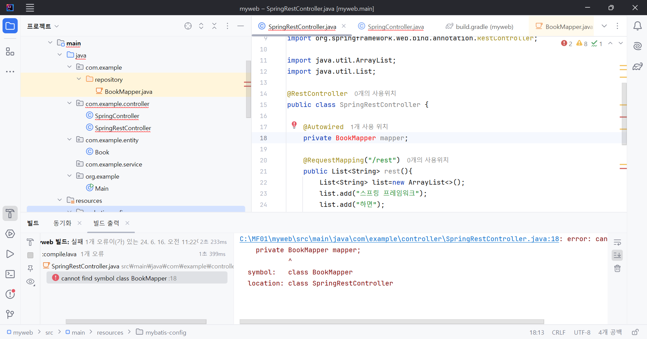
Task: Collapse com.example.controller package
Action: [69, 103]
